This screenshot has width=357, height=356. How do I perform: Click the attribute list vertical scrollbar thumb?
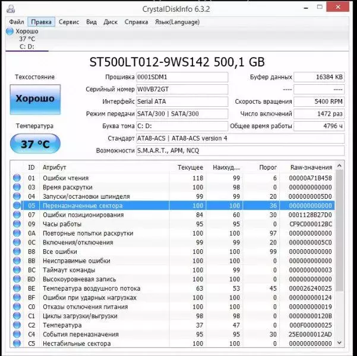(339, 230)
